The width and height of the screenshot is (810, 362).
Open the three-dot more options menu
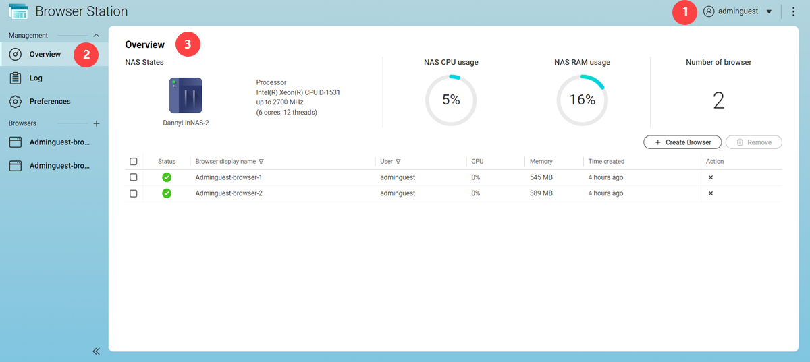(793, 11)
